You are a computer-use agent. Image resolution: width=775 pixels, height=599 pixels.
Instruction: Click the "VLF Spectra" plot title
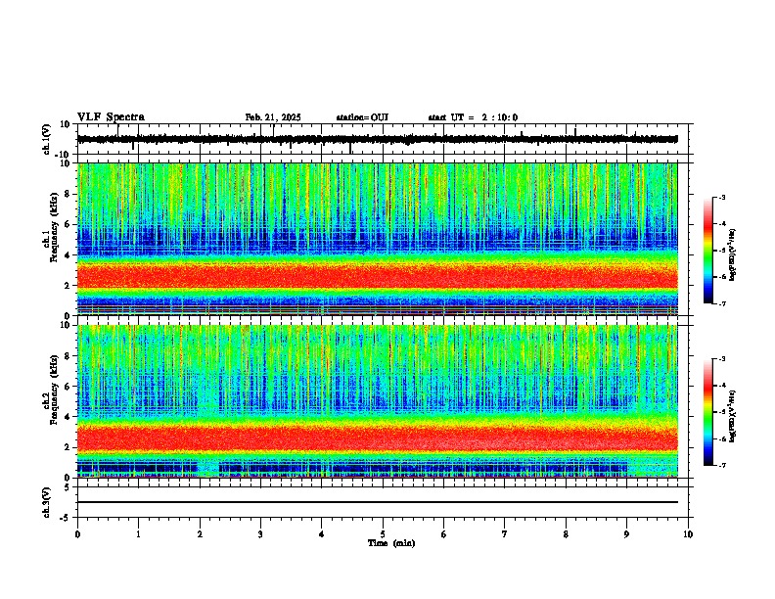[x=111, y=117]
